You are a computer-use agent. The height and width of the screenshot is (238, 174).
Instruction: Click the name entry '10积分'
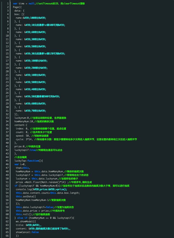(31, 75)
